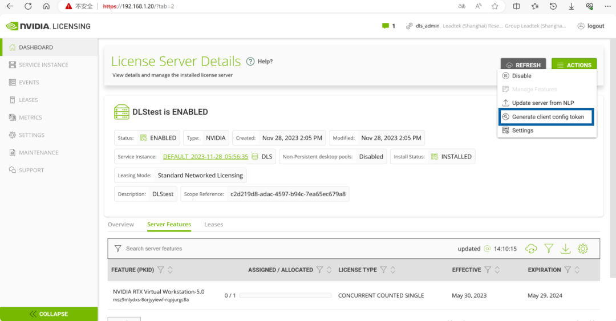The width and height of the screenshot is (616, 321).
Task: Sort by LICENSE TYPE column arrows
Action: 393,270
